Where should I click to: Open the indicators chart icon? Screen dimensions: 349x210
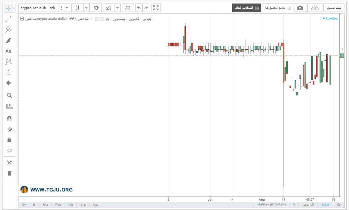click(109, 8)
